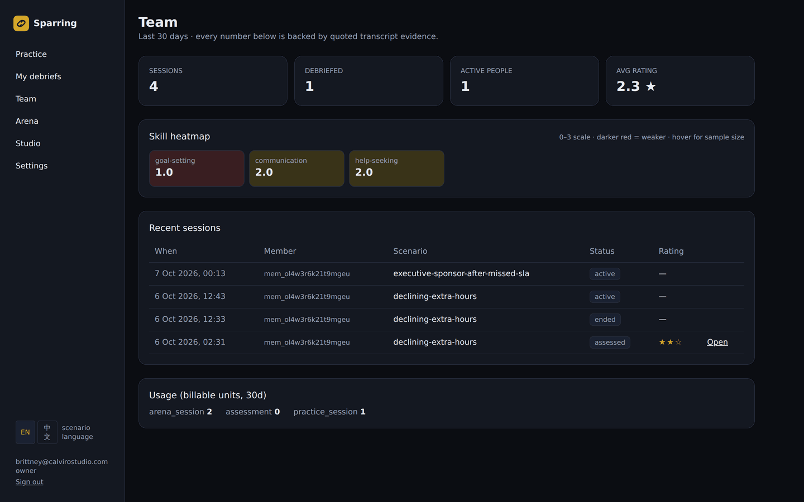
Task: Switch scenario language to EN
Action: point(25,432)
